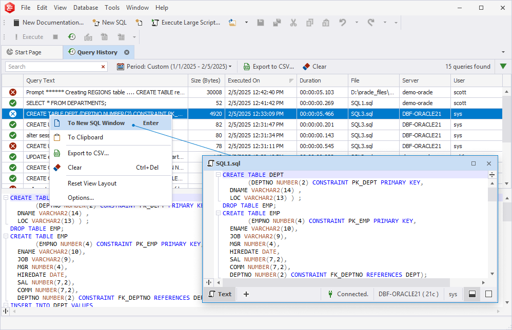The image size is (512, 330).
Task: Open the Redo history dropdown
Action: 385,23
